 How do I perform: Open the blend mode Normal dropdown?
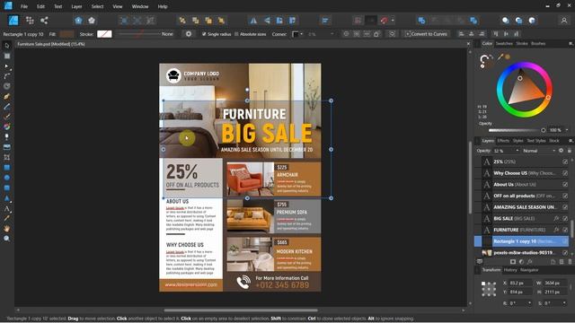click(539, 151)
